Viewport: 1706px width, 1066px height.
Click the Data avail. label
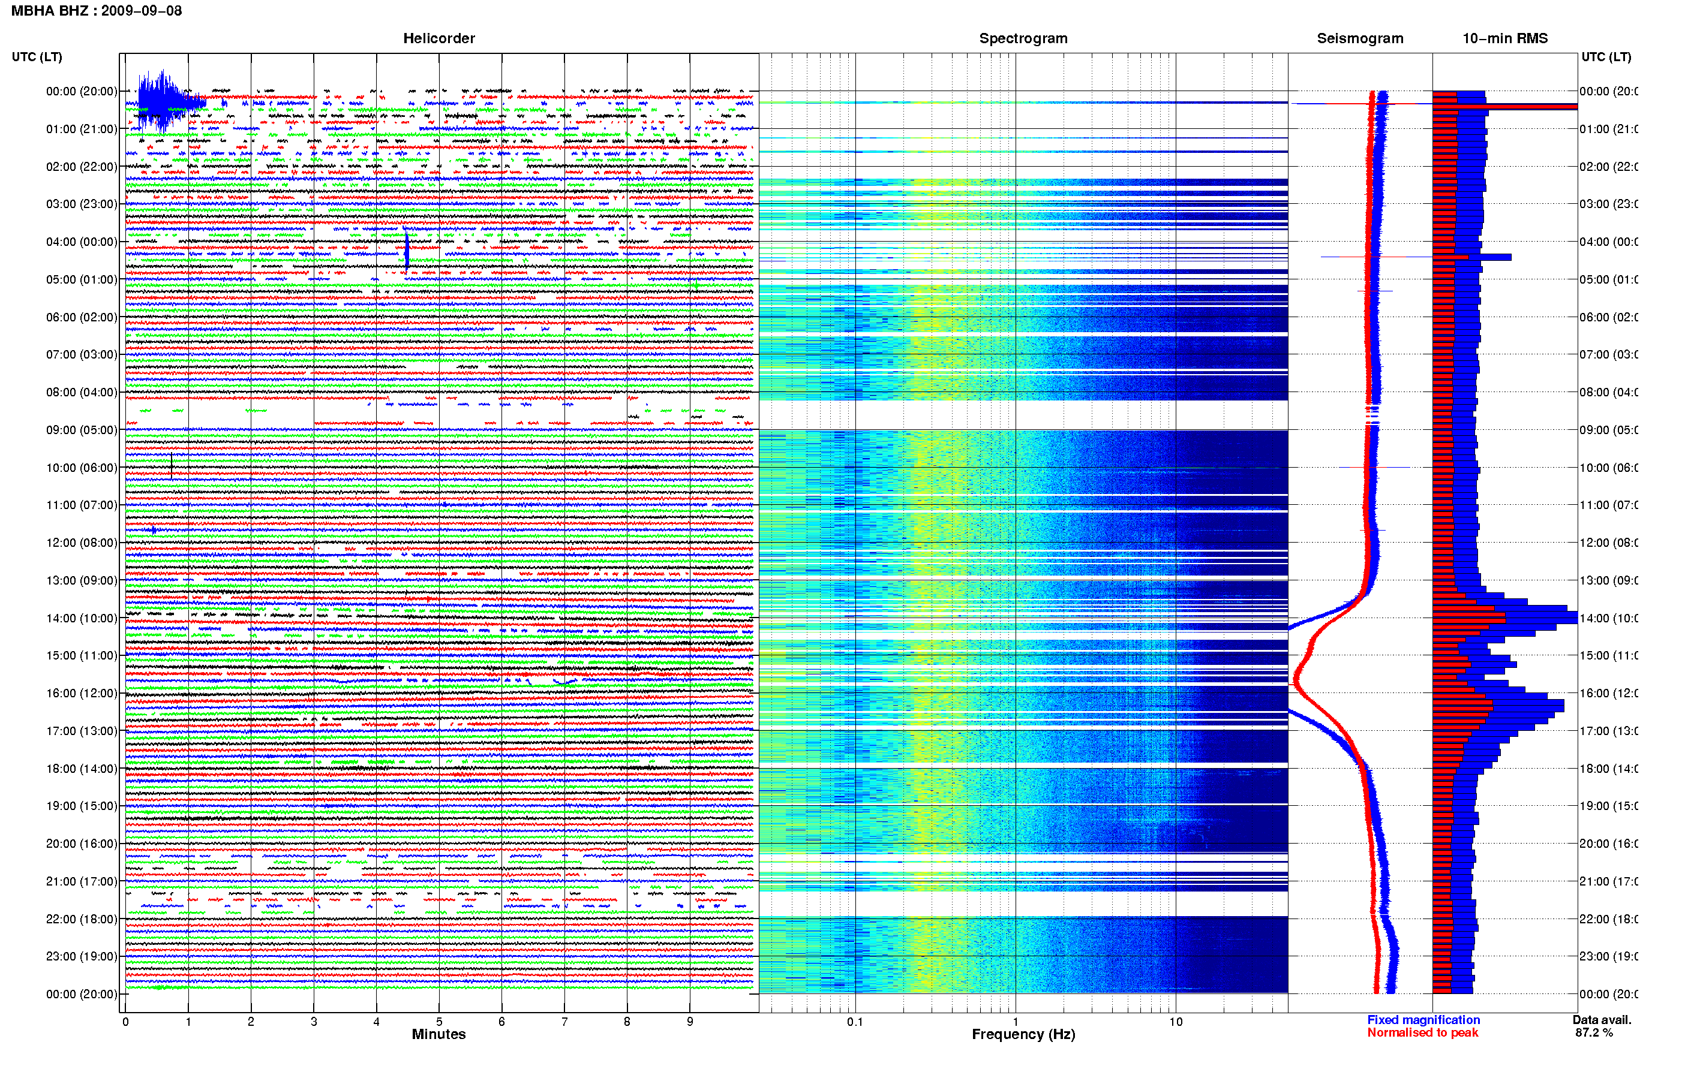[1602, 1019]
